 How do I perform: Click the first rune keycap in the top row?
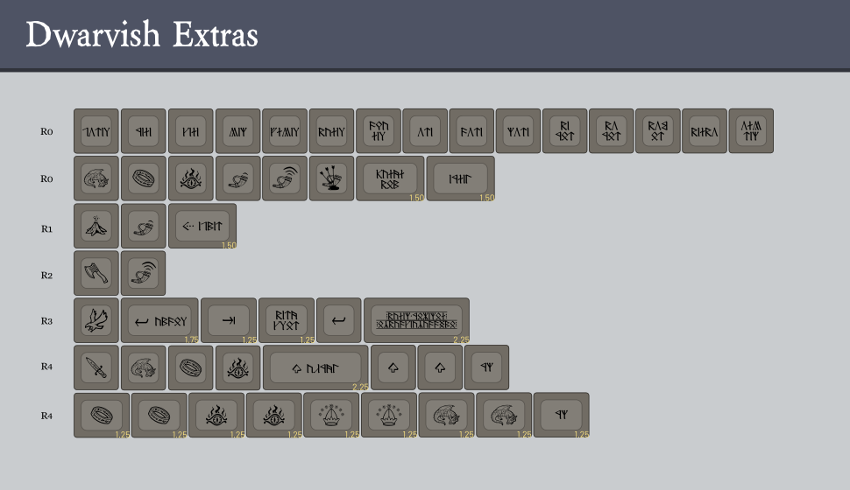[x=96, y=130]
